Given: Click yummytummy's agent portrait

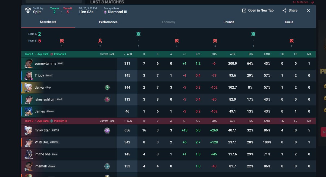Looking at the screenshot, I should tap(29, 63).
